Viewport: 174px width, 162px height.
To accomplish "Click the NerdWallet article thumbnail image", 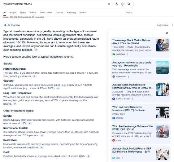I will click(162, 45).
